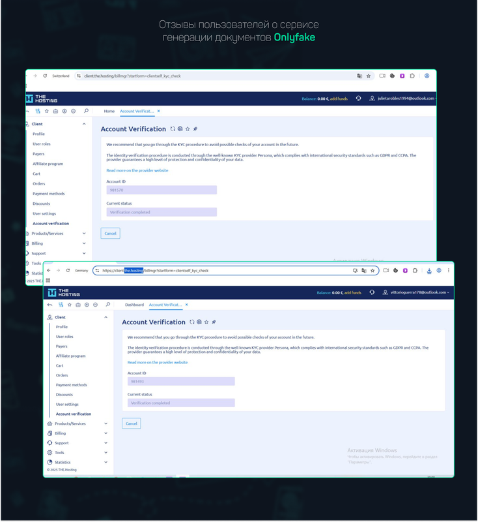Screen dimensions: 478x522
Task: Switch to the Home tab in the back window
Action: pos(109,111)
